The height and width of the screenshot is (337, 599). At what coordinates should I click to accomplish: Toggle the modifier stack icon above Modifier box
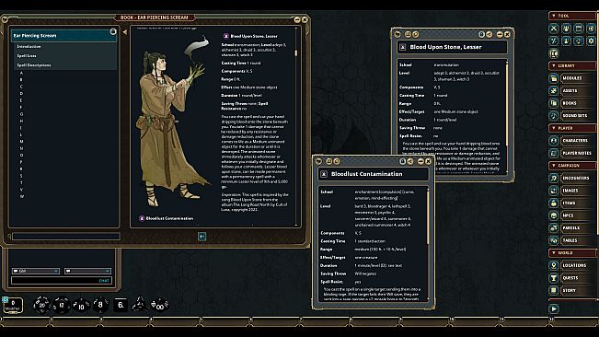point(5,299)
